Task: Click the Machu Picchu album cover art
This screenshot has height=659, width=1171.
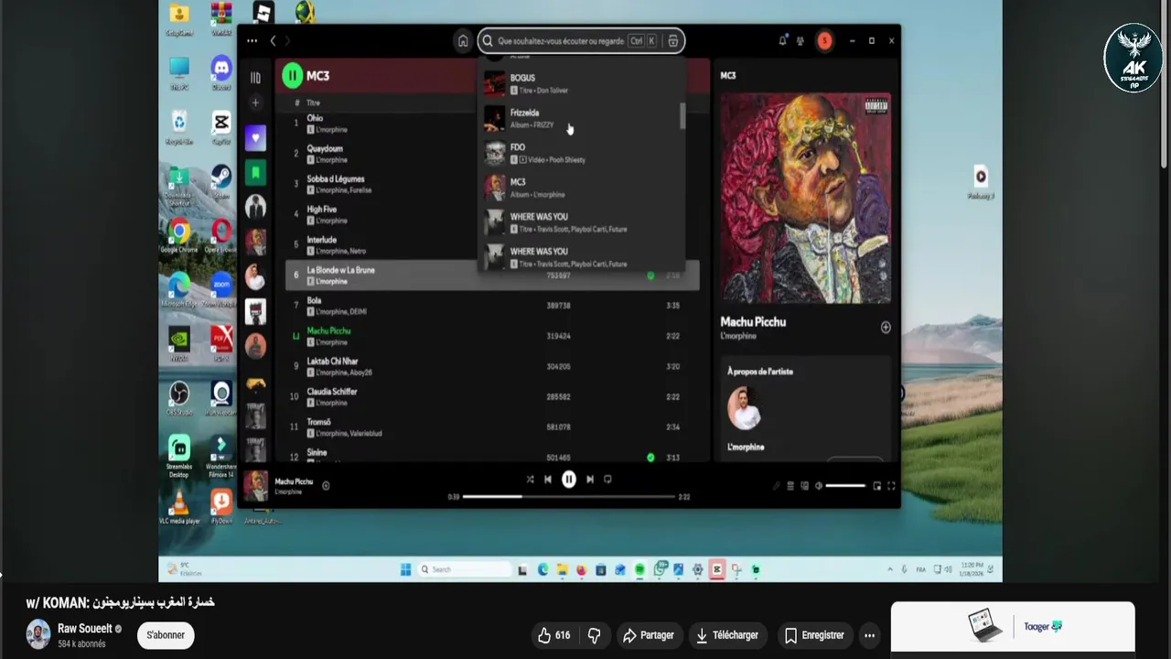Action: (x=805, y=198)
